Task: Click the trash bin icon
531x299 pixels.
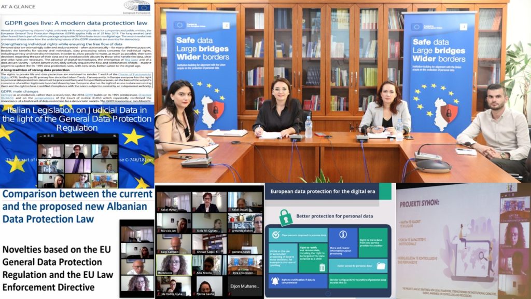Action: [x=322, y=267]
